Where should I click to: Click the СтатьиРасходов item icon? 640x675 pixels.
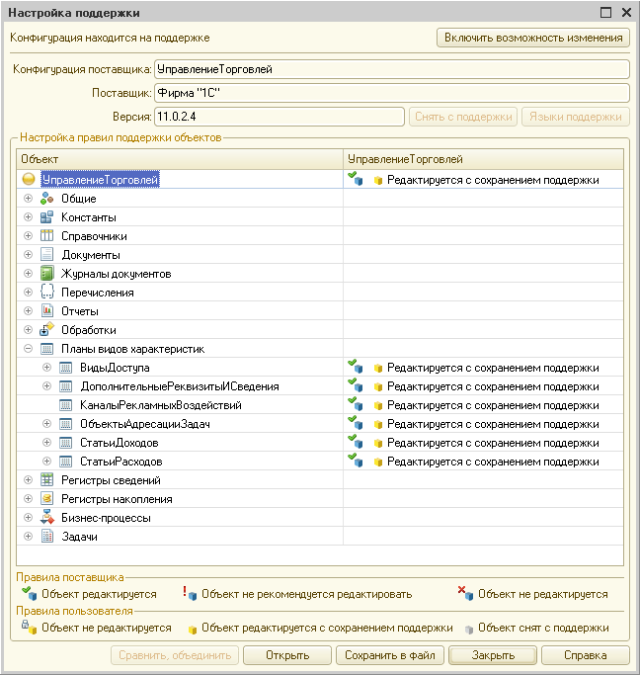(x=65, y=462)
